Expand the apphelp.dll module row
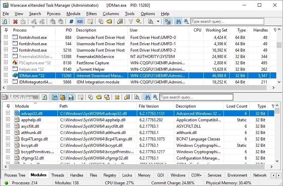 [8, 120]
